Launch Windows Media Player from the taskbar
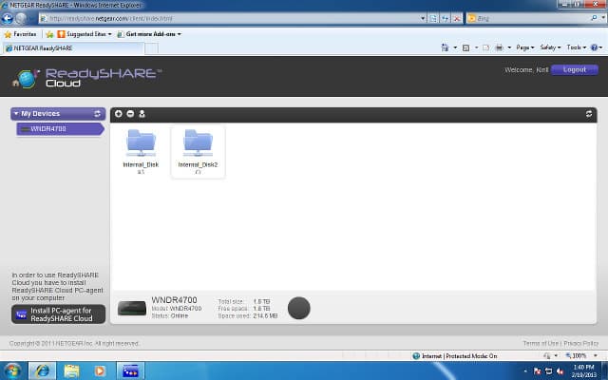The image size is (608, 380). [x=99, y=371]
